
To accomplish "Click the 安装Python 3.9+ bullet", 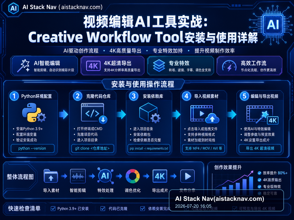I will click(x=30, y=129).
